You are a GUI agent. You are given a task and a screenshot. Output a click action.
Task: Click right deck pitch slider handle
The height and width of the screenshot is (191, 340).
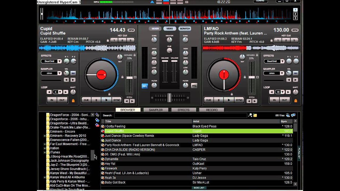pyautogui.click(x=252, y=77)
